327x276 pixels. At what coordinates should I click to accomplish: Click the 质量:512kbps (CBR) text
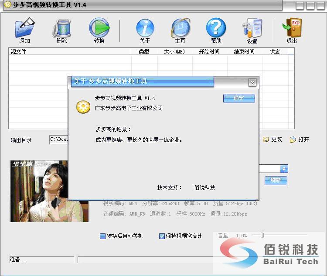click(x=235, y=203)
